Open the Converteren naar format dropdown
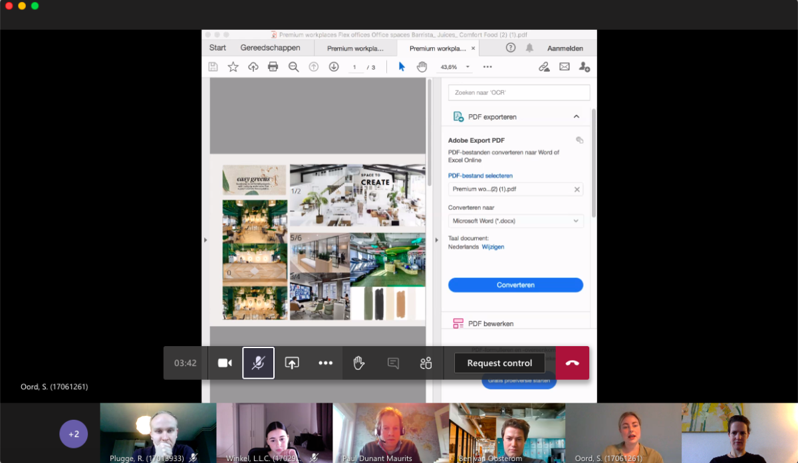Image resolution: width=798 pixels, height=463 pixels. [x=515, y=221]
